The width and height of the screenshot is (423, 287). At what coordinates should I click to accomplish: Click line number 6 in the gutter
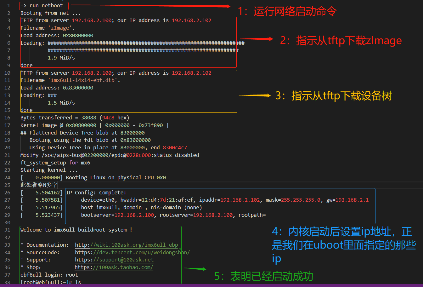pos(9,43)
